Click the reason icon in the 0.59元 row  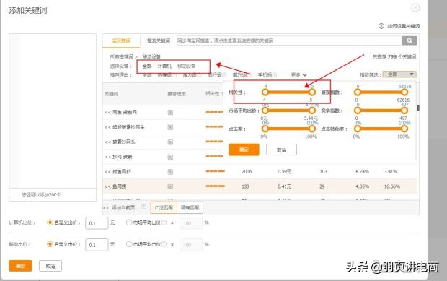[170, 172]
